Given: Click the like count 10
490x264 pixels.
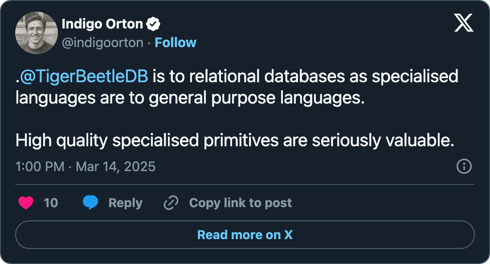Looking at the screenshot, I should point(51,203).
